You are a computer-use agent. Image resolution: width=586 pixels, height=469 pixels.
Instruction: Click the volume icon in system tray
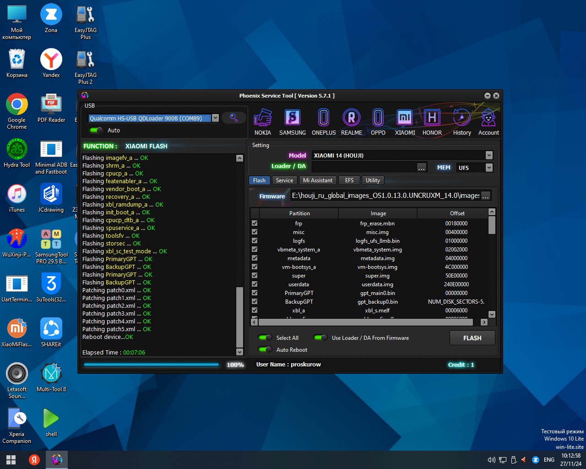(x=492, y=459)
